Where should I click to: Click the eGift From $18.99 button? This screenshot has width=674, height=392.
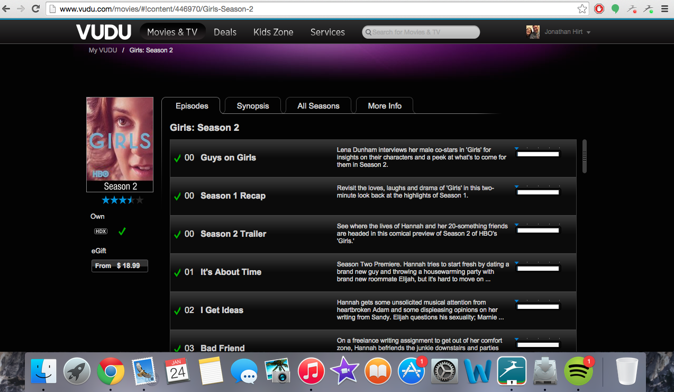[120, 266]
